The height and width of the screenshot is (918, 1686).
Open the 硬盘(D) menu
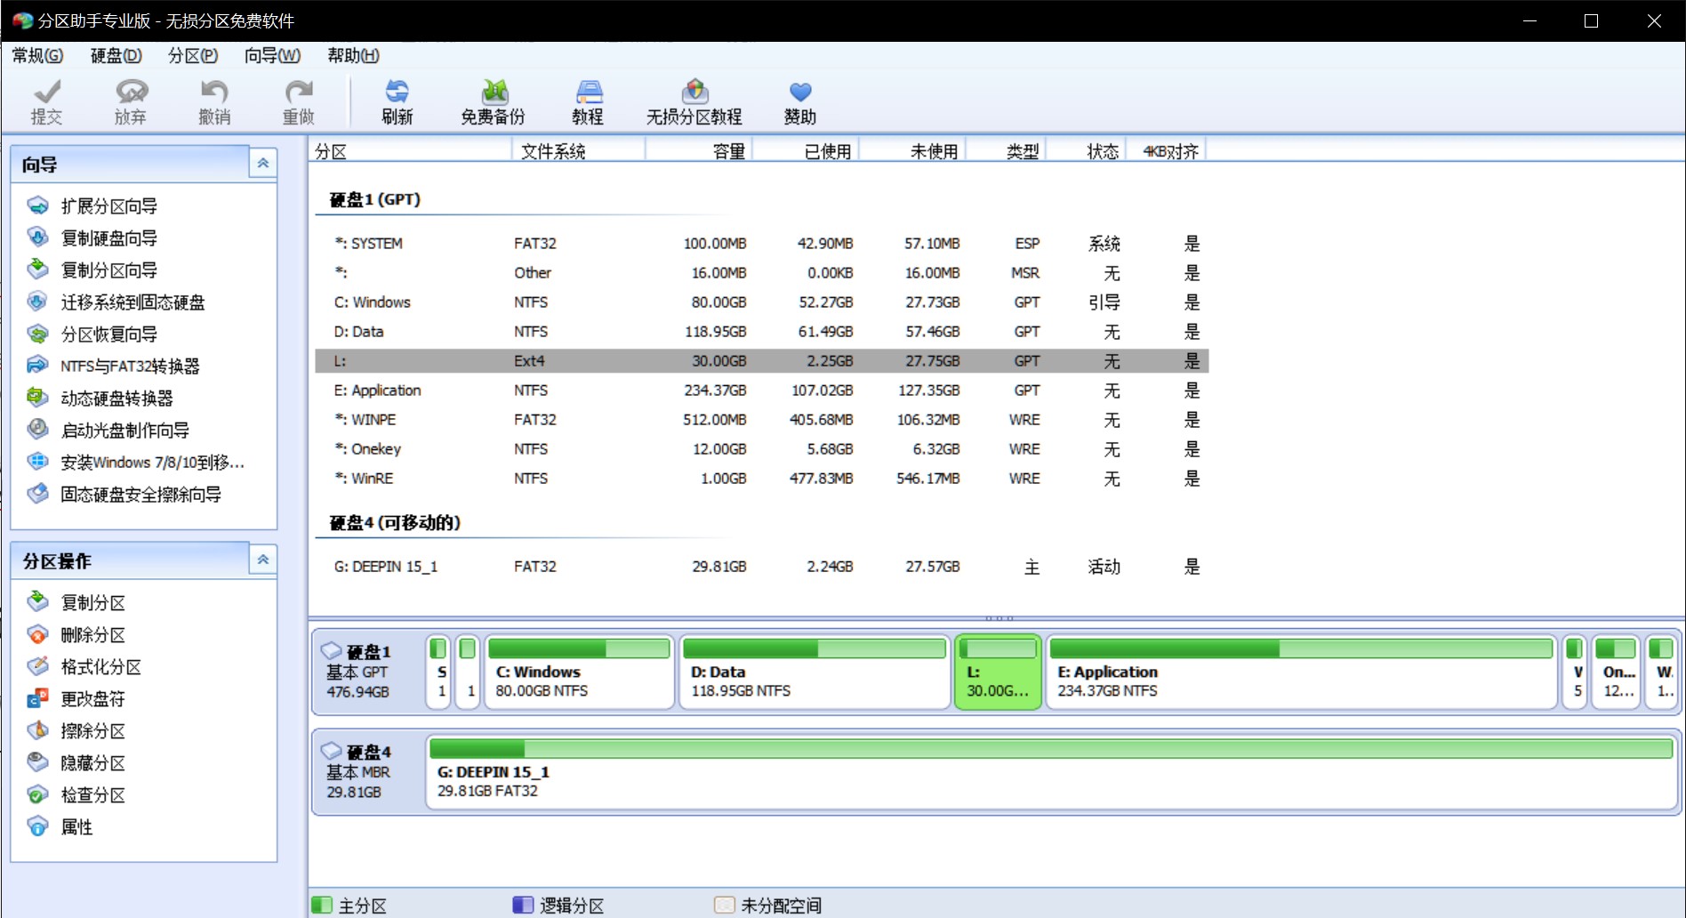(x=116, y=56)
